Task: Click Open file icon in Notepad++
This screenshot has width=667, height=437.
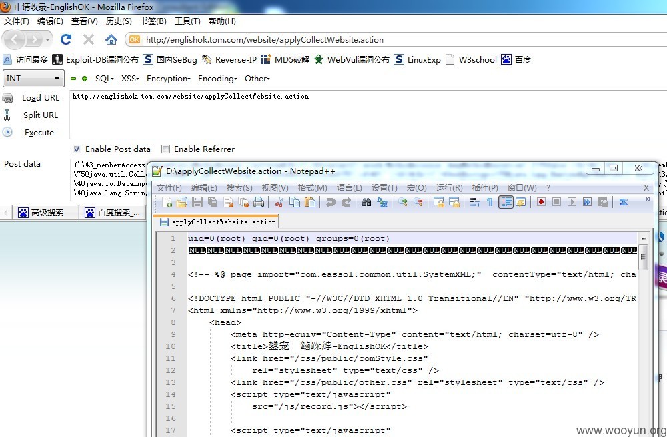Action: coord(181,202)
